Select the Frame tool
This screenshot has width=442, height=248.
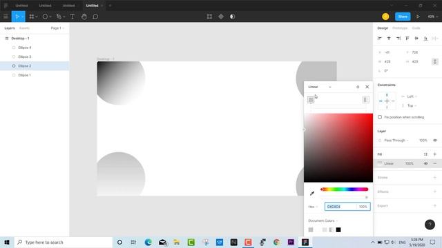(x=32, y=17)
